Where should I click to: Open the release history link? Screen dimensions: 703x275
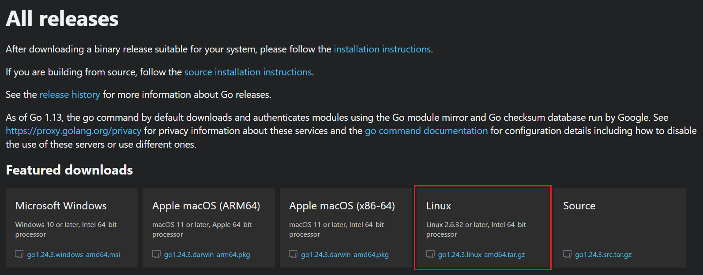70,95
